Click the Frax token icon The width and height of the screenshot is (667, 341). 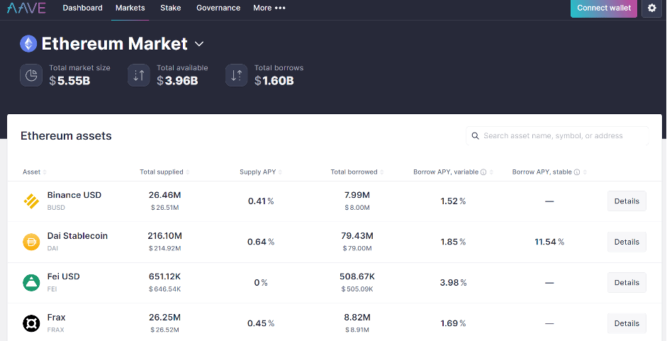pos(31,323)
